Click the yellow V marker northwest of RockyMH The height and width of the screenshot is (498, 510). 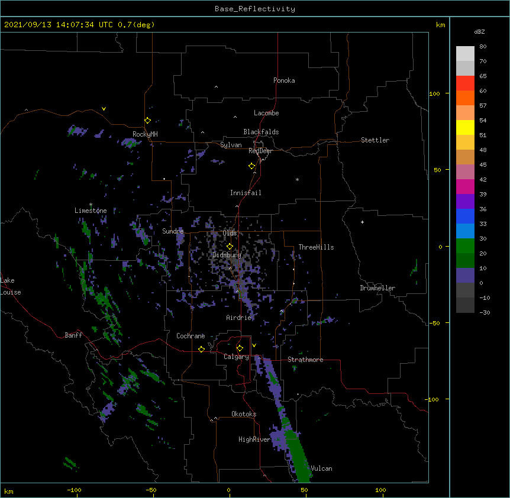click(104, 109)
